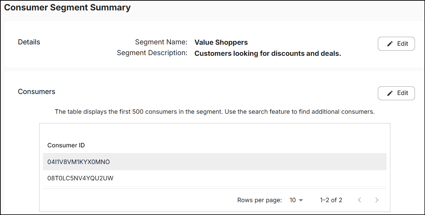The height and width of the screenshot is (215, 425).
Task: Click the 1-2 of 2 pagination label
Action: pyautogui.click(x=331, y=200)
